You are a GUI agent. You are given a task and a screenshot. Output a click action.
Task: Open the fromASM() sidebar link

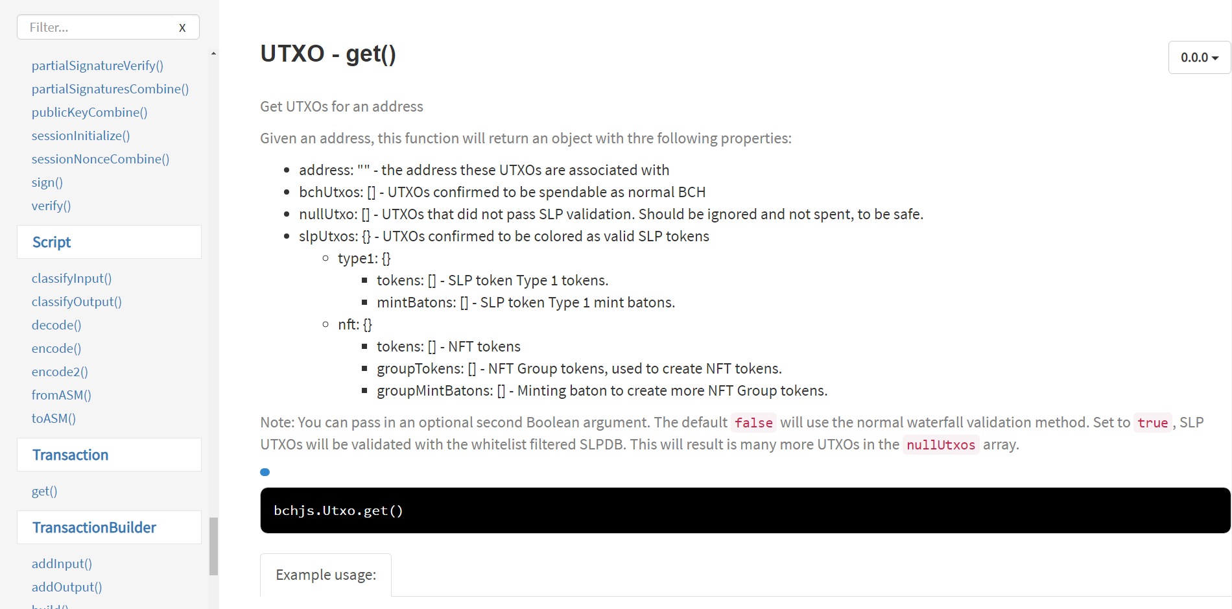coord(62,395)
